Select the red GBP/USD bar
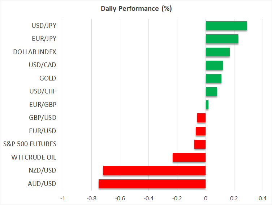 click(202, 118)
